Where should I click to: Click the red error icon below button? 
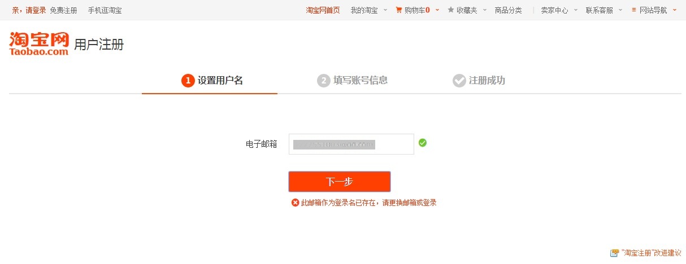coord(295,203)
